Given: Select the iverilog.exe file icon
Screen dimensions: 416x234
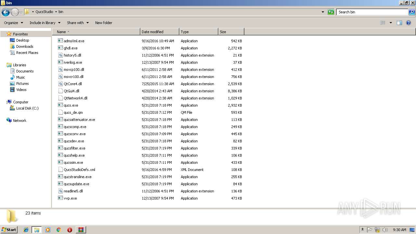Looking at the screenshot, I should (x=60, y=62).
